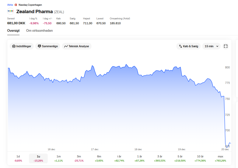Image resolution: width=238 pixels, height=168 pixels.
Task: Select the 3 år time range
Action: 160,158
